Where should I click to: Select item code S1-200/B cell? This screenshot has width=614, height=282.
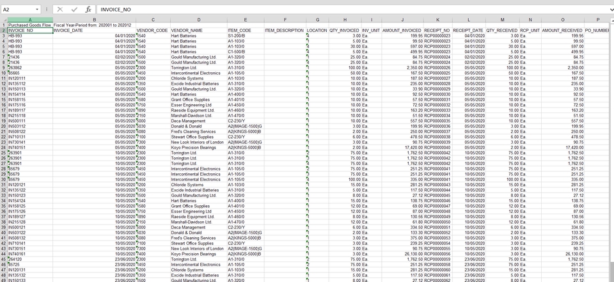pyautogui.click(x=246, y=36)
